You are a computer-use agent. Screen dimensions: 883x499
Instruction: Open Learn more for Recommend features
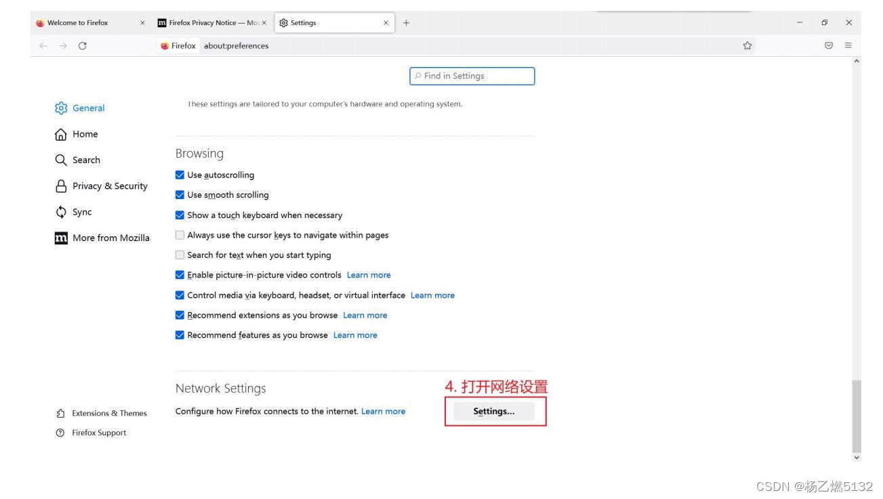click(x=355, y=335)
